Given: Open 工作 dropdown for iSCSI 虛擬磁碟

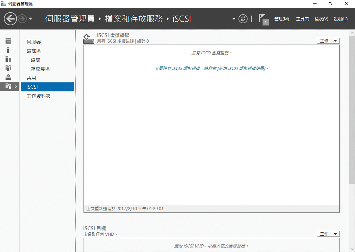Looking at the screenshot, I should pos(328,41).
